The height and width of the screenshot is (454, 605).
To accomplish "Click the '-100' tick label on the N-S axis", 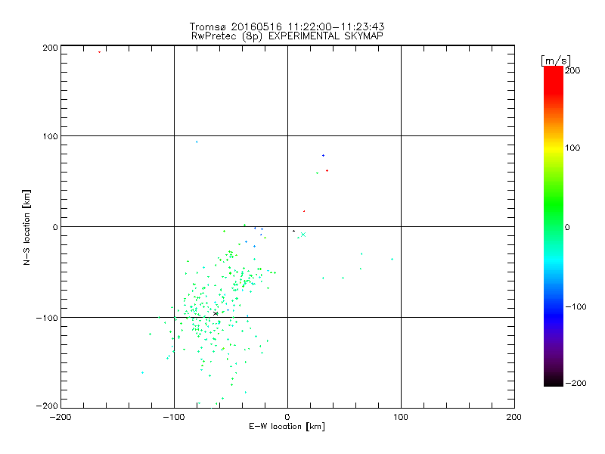I will (47, 318).
